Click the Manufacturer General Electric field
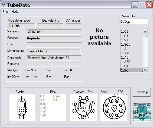Viewport: 154px width, 128px height. coord(49,51)
